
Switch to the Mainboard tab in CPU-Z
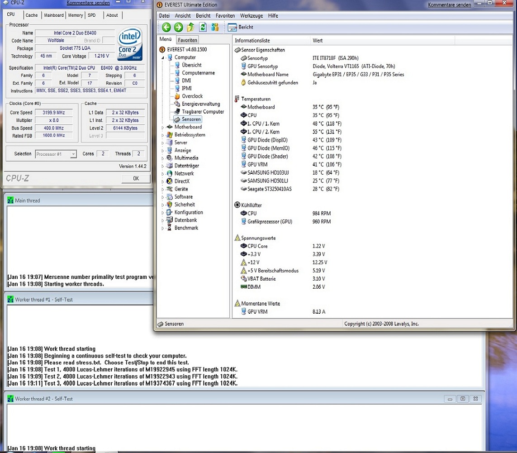click(54, 15)
